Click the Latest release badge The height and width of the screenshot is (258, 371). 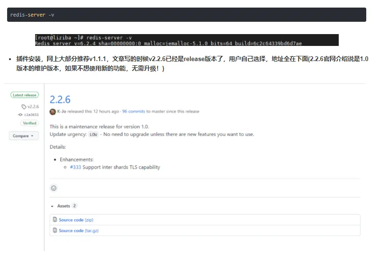pyautogui.click(x=25, y=95)
